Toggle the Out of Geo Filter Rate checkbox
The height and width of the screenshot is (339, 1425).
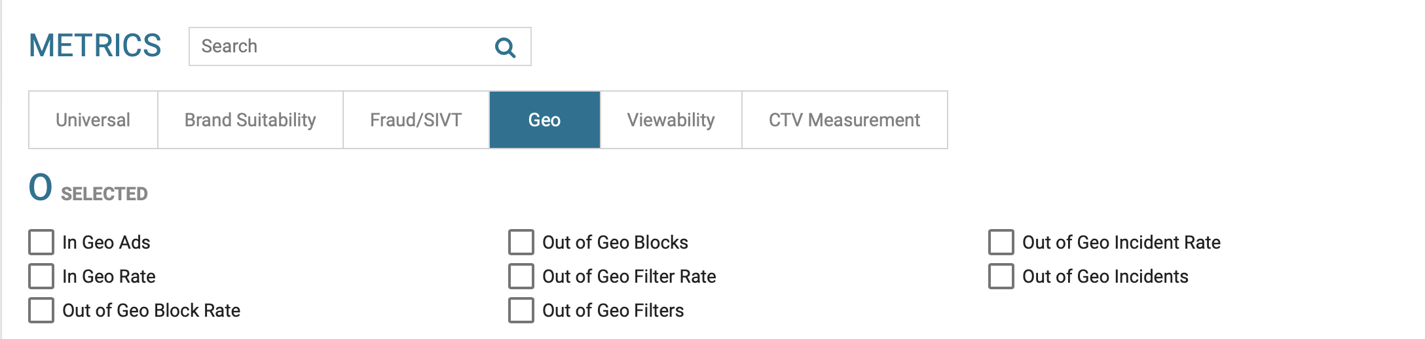tap(521, 276)
